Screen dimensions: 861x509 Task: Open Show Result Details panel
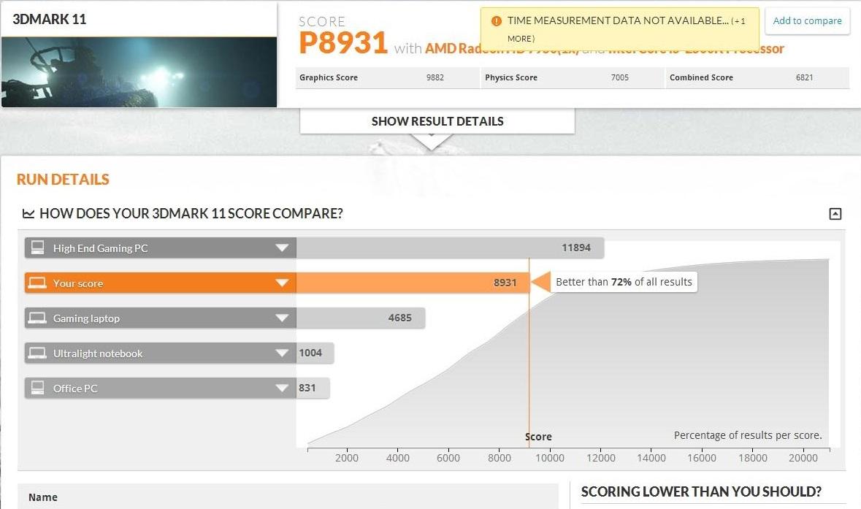coord(437,121)
